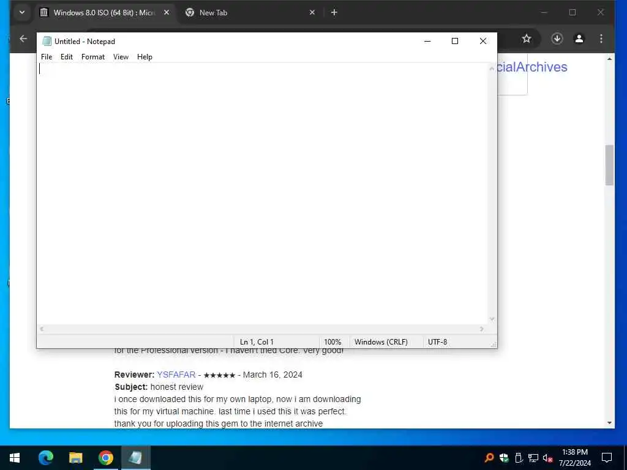627x470 pixels.
Task: Open network tray icon
Action: 533,458
